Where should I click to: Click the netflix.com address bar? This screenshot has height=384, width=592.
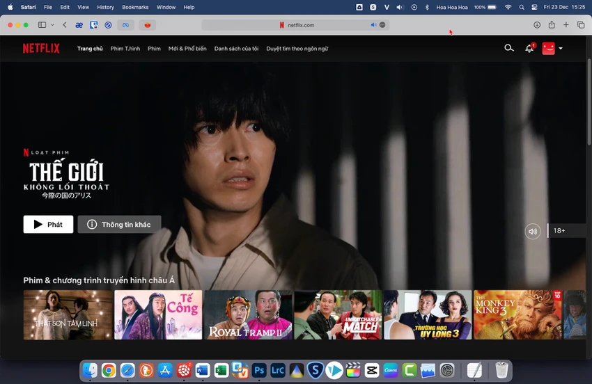click(x=295, y=25)
